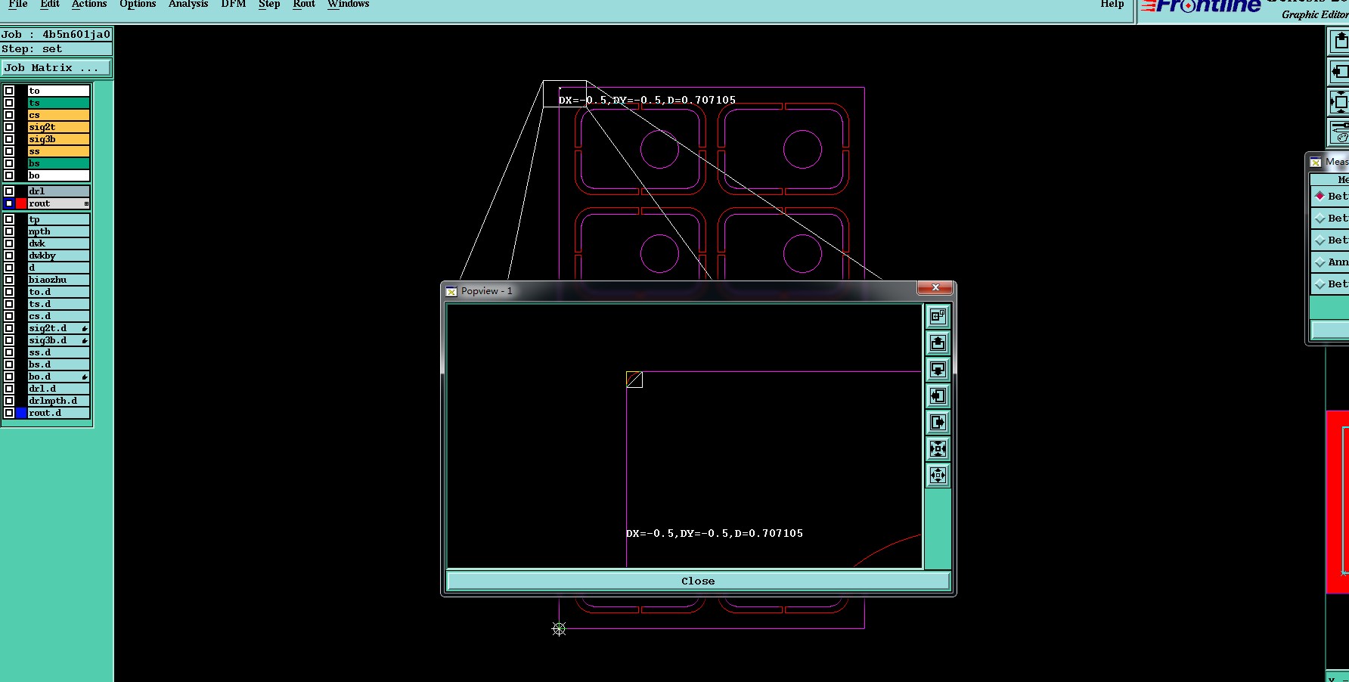1349x682 pixels.
Task: Select the ss layer name
Action: coord(59,151)
